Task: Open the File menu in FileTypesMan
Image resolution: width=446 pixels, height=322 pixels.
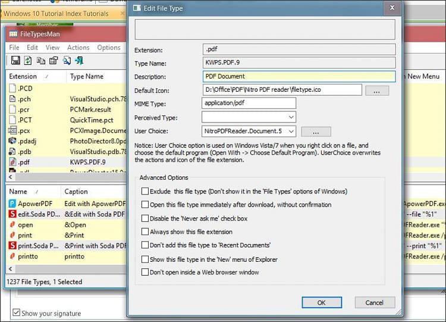Action: pyautogui.click(x=14, y=48)
